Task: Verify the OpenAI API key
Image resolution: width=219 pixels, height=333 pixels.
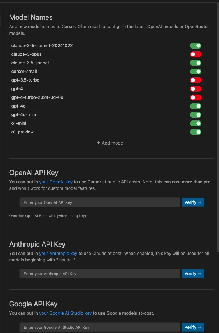Action: tap(193, 202)
